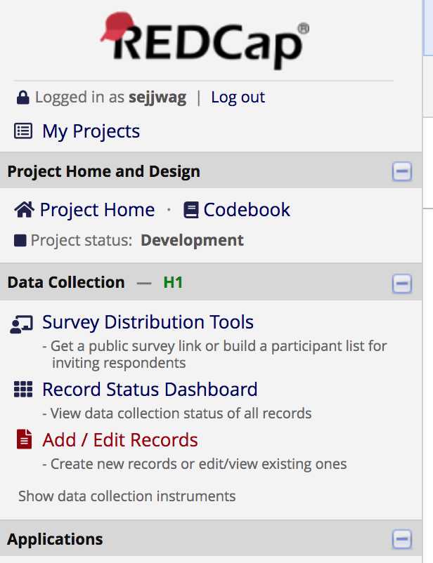Click the Add / Edit Records document icon
Screen dimensions: 433x563
pyautogui.click(x=24, y=439)
